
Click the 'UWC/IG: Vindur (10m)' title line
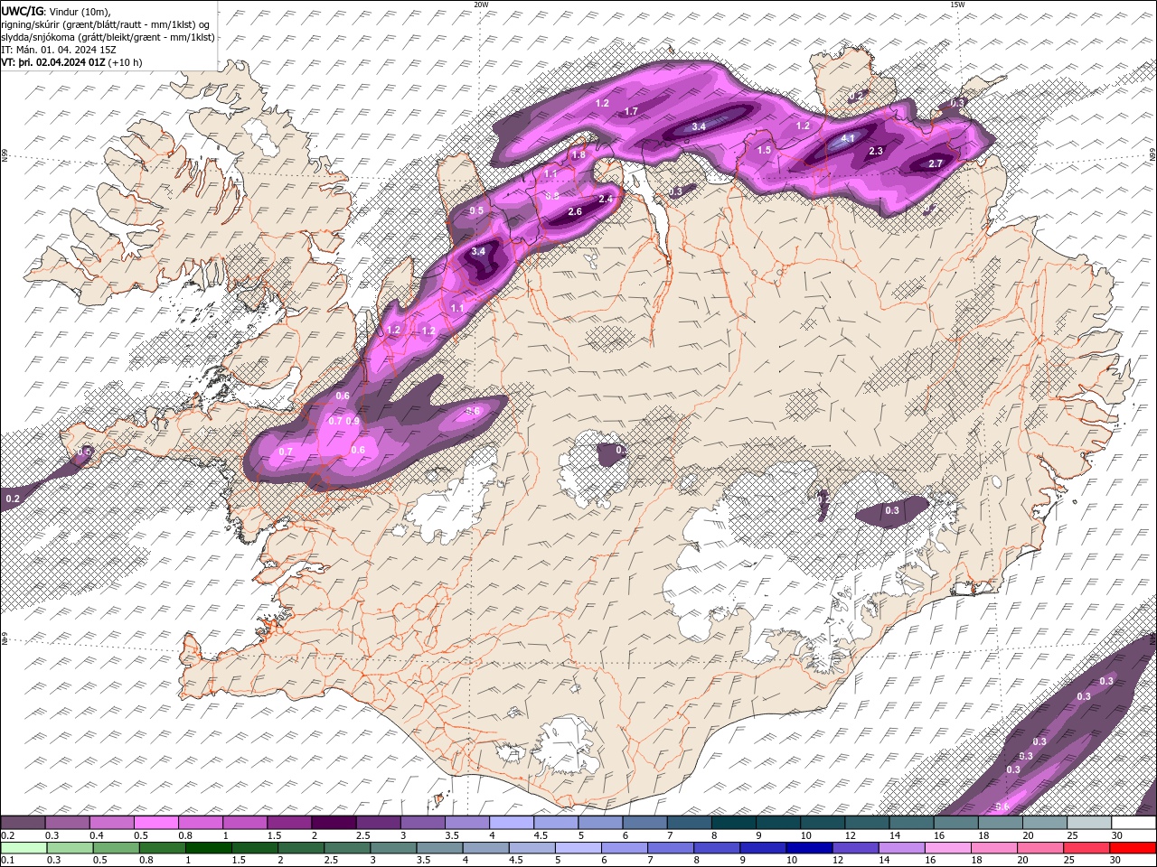(x=56, y=11)
